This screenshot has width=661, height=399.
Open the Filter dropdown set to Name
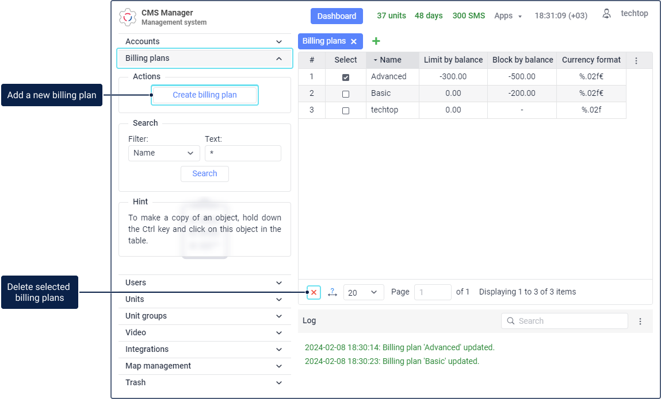(x=164, y=153)
